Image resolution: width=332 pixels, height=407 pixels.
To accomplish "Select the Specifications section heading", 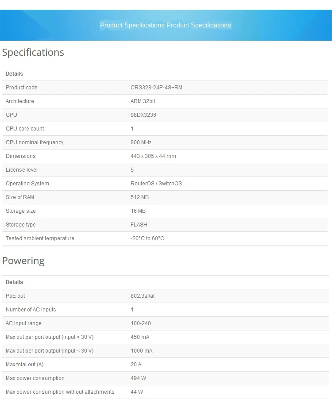I will pyautogui.click(x=33, y=53).
